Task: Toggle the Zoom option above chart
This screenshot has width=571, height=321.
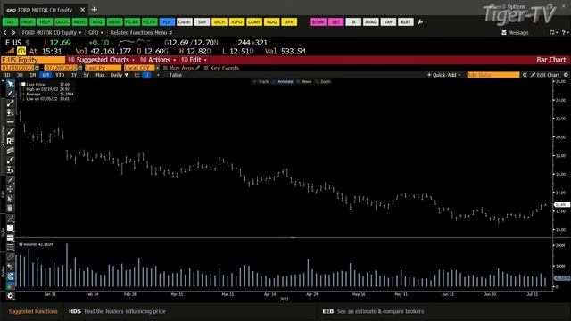Action: (323, 82)
